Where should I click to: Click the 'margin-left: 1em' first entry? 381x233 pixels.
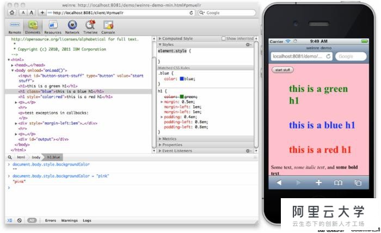click(x=183, y=107)
